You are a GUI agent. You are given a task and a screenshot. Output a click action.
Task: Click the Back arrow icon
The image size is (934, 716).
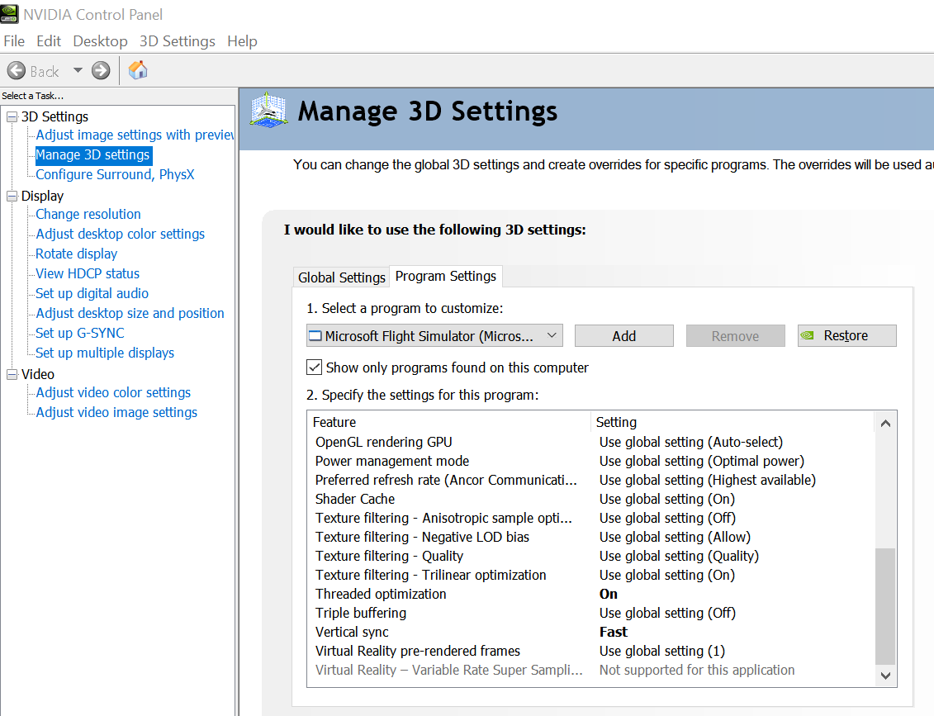point(17,71)
